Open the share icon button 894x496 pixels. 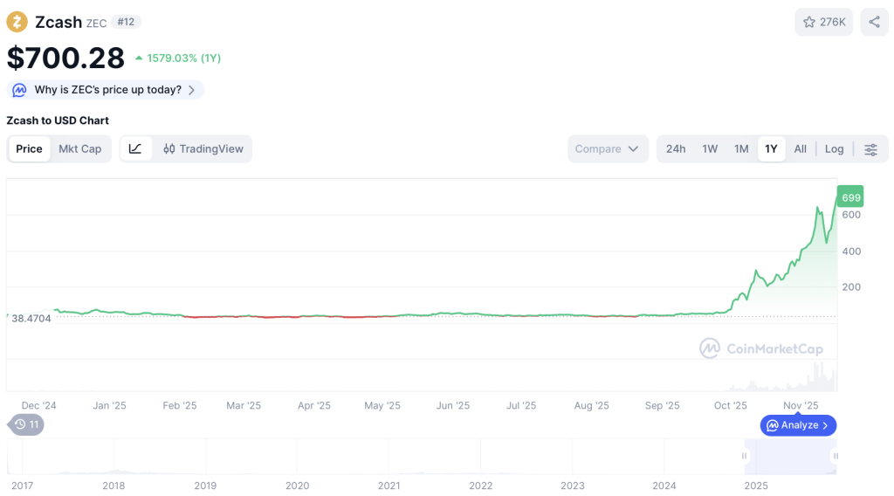pos(874,22)
